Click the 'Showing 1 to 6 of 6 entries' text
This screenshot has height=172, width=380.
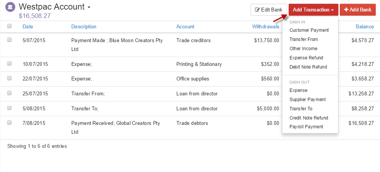[x=37, y=146]
